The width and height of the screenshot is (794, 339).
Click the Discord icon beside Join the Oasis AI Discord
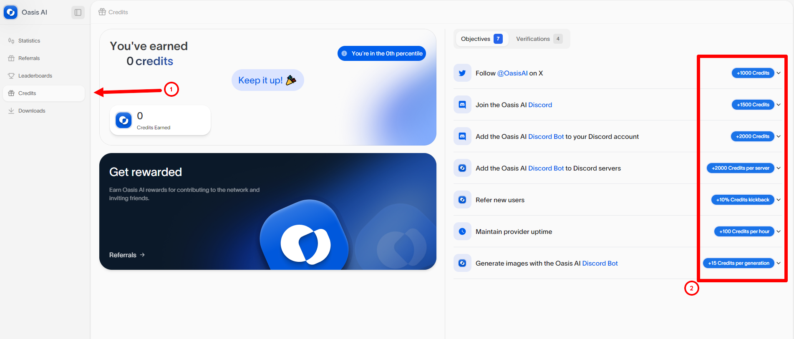pyautogui.click(x=462, y=105)
